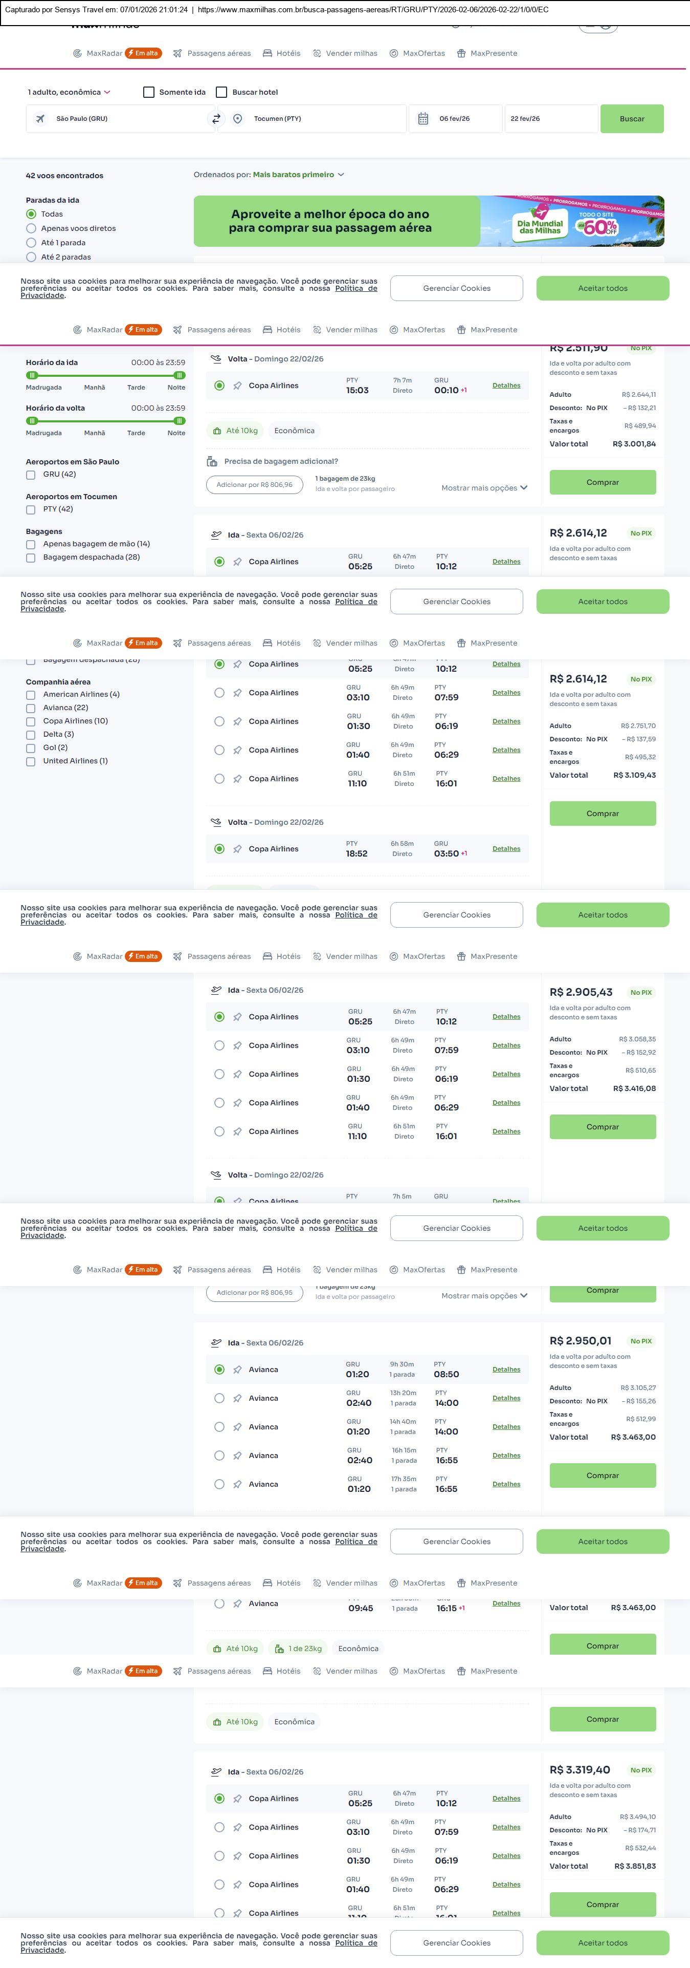Screen dimensions: 690x1968
Task: Click the '1 de 23kg' baggage icon
Action: click(279, 1648)
